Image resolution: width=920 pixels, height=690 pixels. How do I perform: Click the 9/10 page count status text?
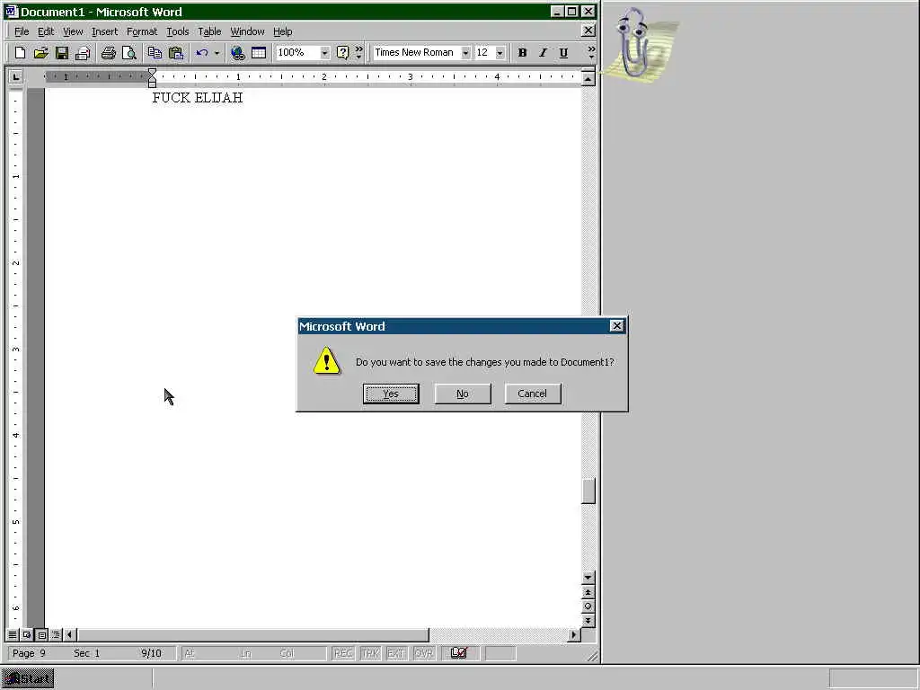(x=151, y=653)
